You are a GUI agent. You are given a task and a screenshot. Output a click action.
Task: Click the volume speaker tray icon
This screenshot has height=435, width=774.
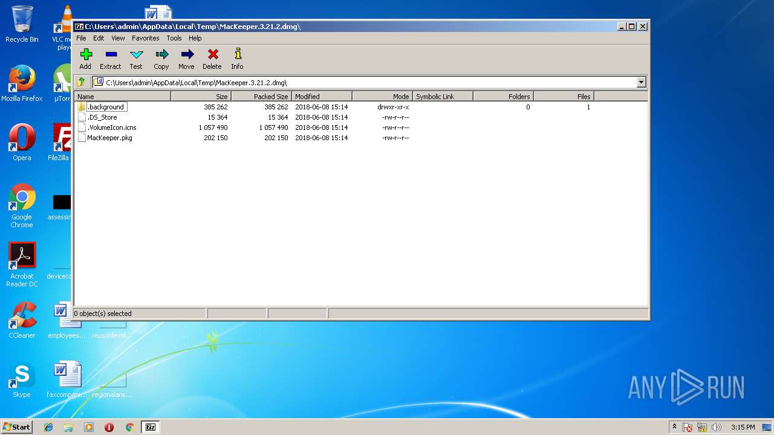coord(717,427)
